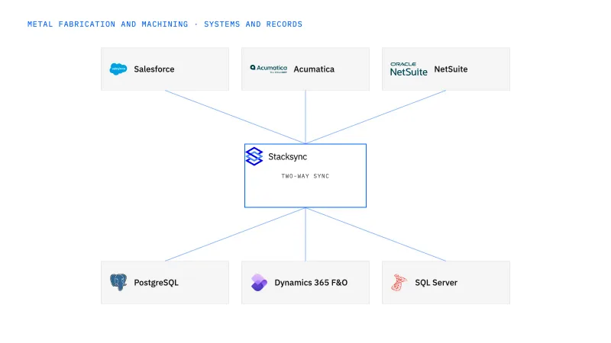The height and width of the screenshot is (343, 611).
Task: Click the Stacksync layered logo icon
Action: (254, 156)
